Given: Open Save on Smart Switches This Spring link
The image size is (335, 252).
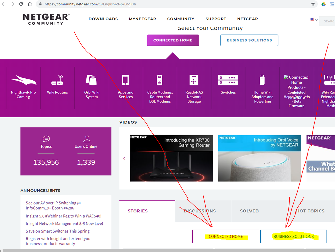Looking at the screenshot, I should (x=58, y=231).
